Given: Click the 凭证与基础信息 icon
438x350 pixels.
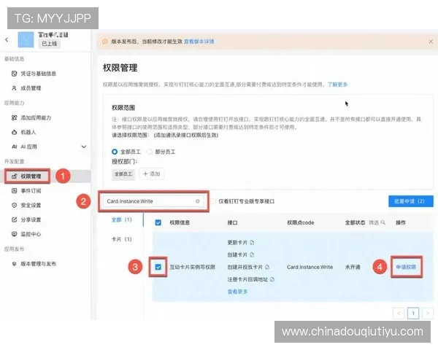Looking at the screenshot, I should (15, 74).
